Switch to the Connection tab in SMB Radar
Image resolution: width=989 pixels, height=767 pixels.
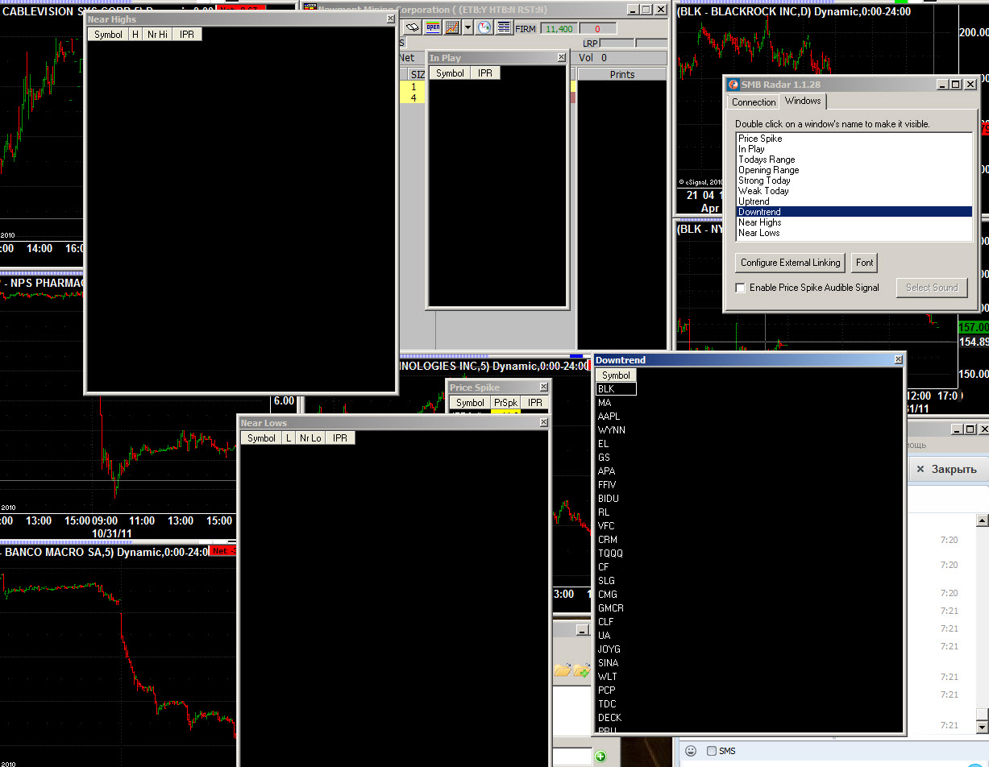754,102
